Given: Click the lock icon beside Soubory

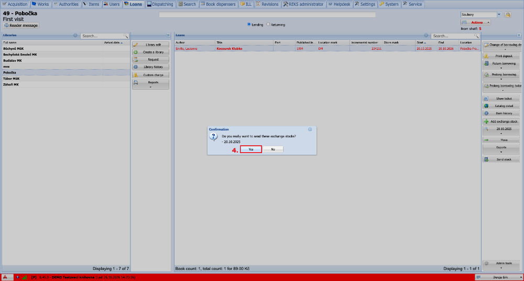Looking at the screenshot, I should coord(508,15).
